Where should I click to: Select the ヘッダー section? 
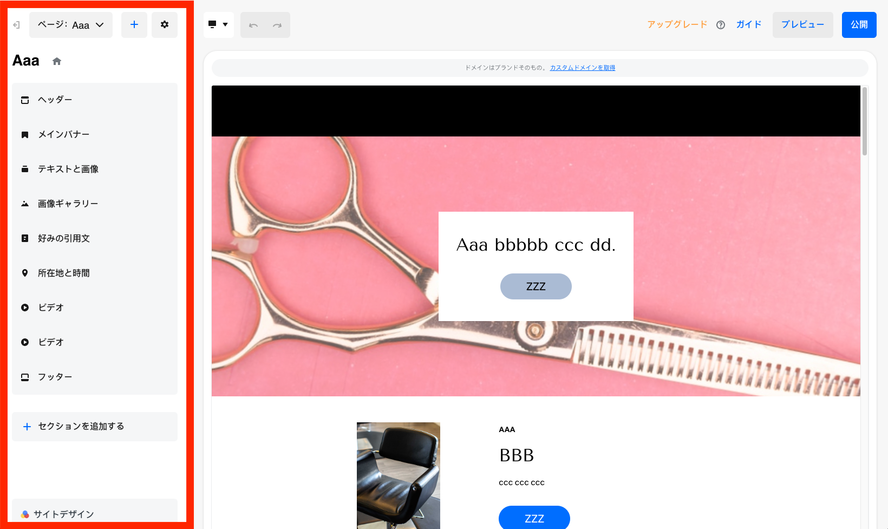tap(95, 100)
